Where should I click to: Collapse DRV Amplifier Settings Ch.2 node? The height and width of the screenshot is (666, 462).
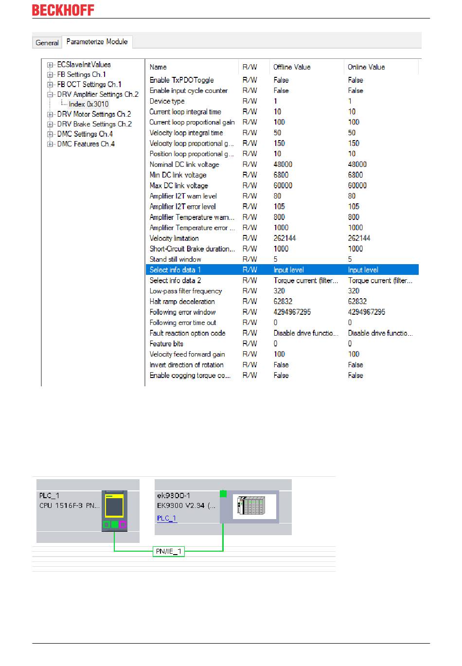point(50,95)
